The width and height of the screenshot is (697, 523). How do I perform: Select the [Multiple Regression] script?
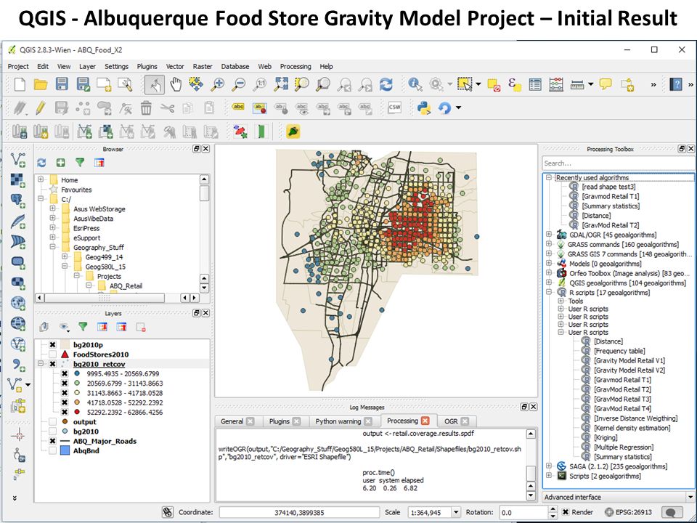(x=624, y=447)
